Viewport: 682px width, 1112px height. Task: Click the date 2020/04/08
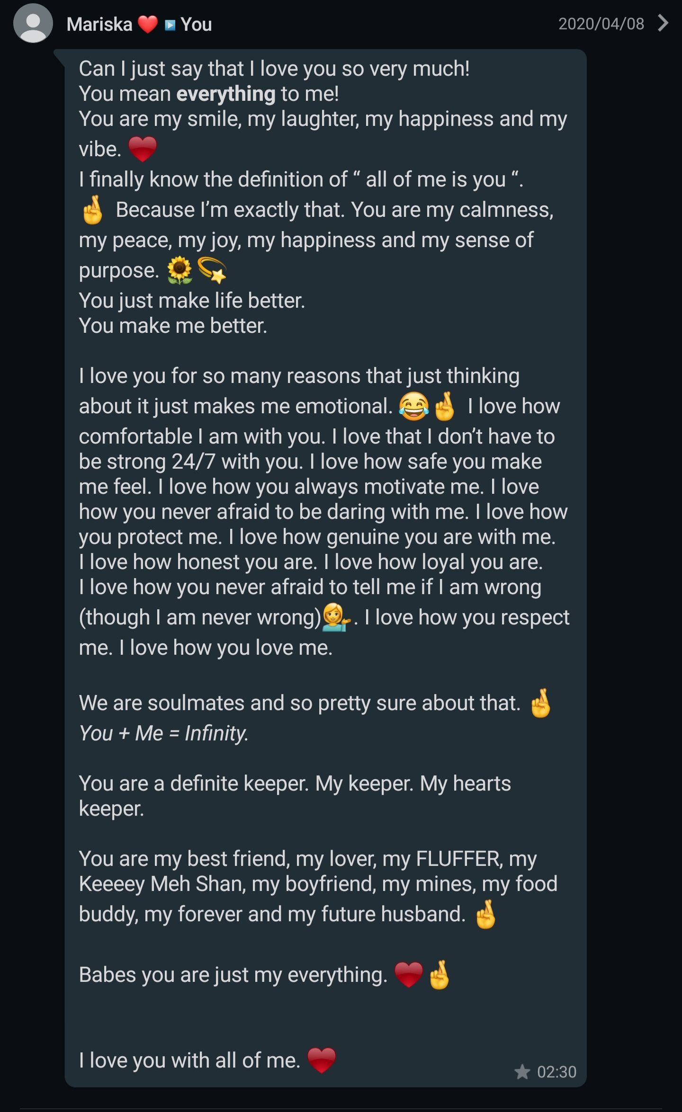coord(601,24)
